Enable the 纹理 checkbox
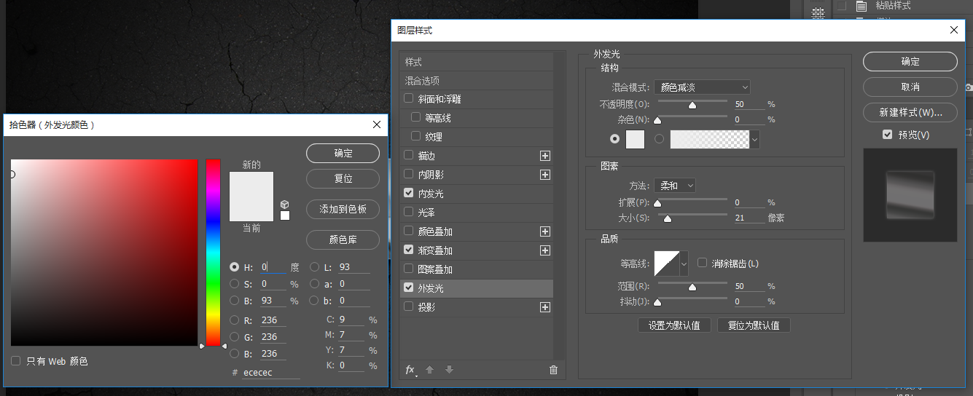The height and width of the screenshot is (396, 973). (416, 136)
